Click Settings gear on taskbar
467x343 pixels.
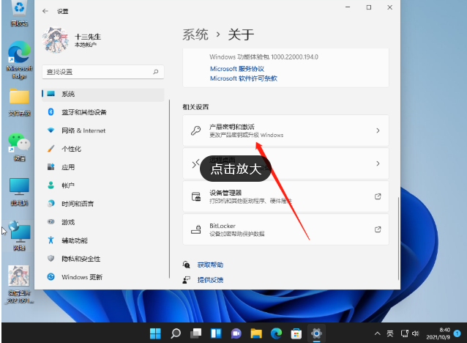point(316,333)
